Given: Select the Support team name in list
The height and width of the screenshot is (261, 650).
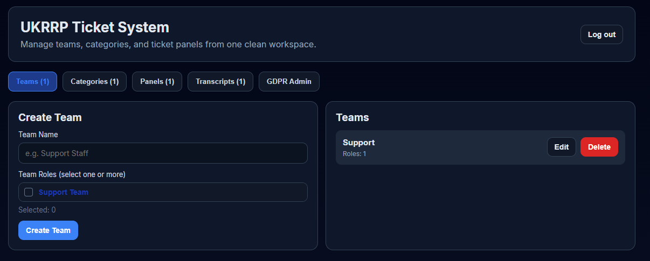Looking at the screenshot, I should [358, 143].
